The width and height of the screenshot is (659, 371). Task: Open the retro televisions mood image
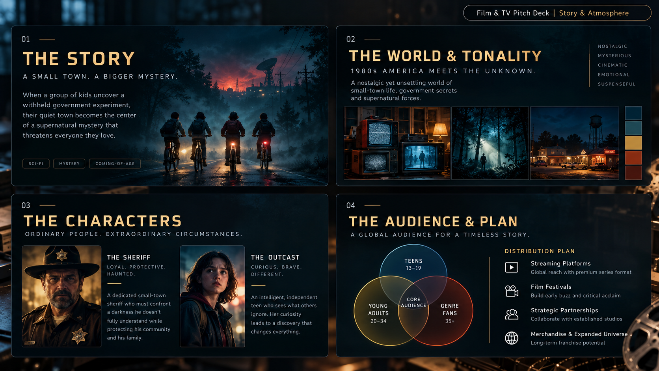coord(397,143)
